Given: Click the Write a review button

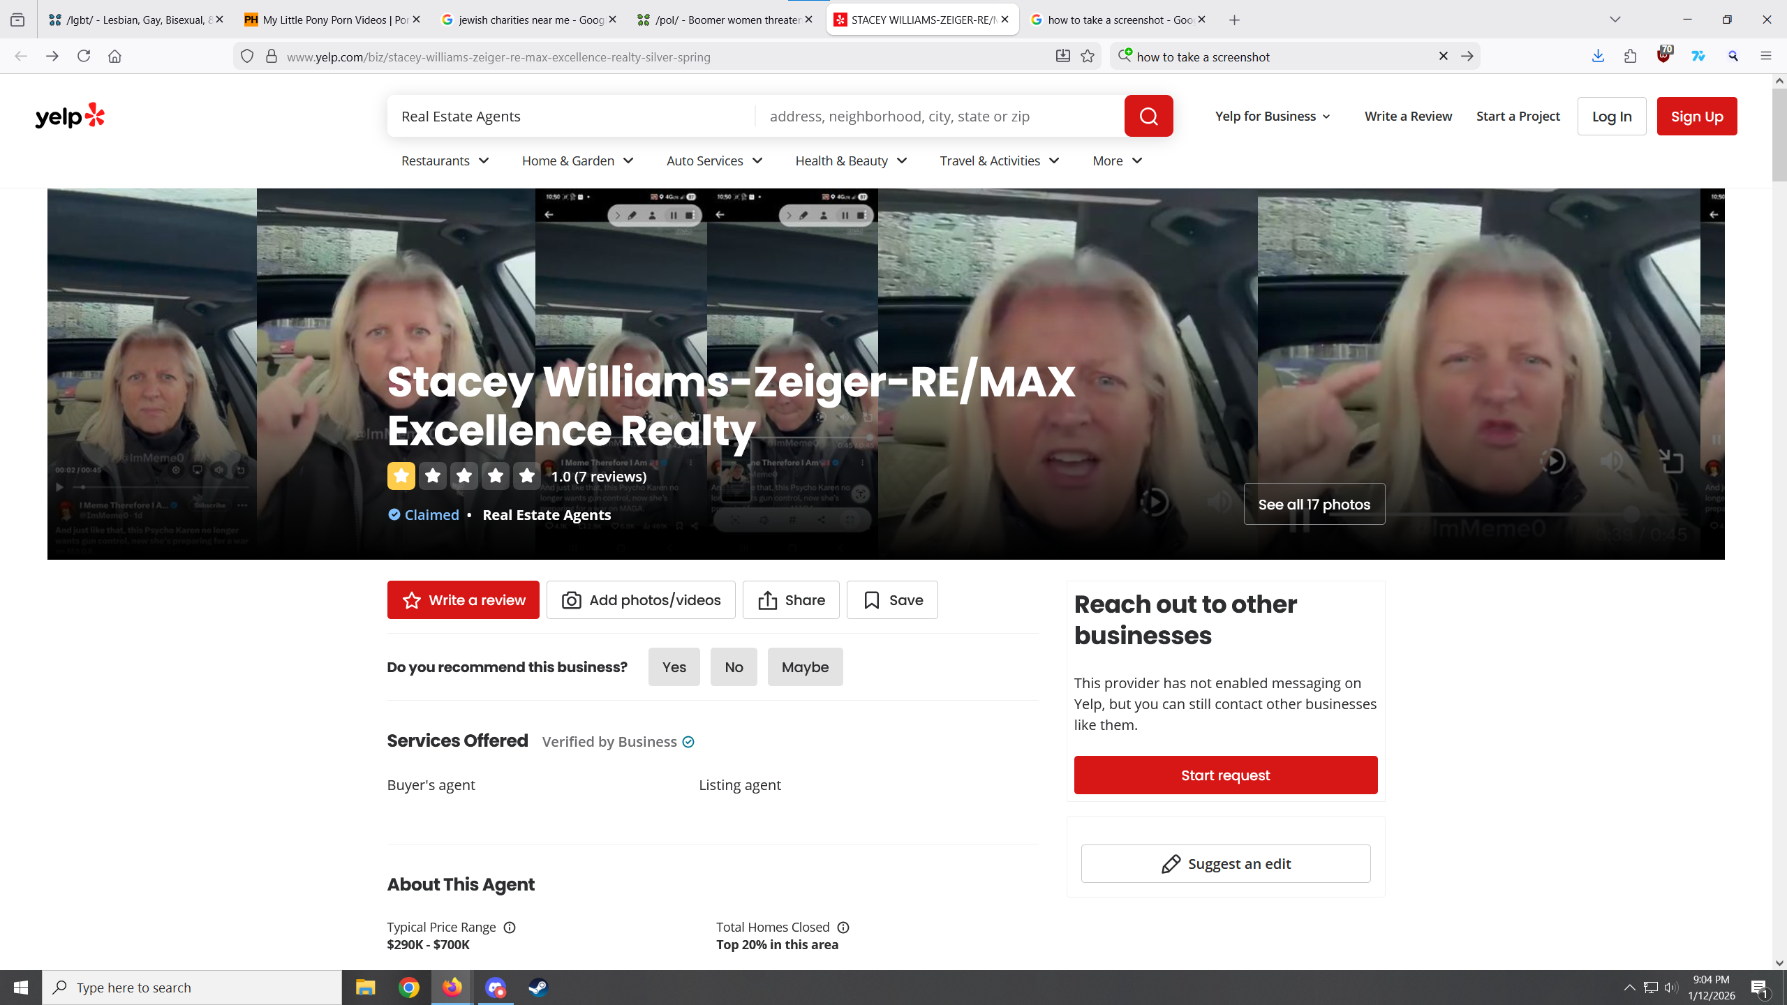Looking at the screenshot, I should click(x=463, y=600).
